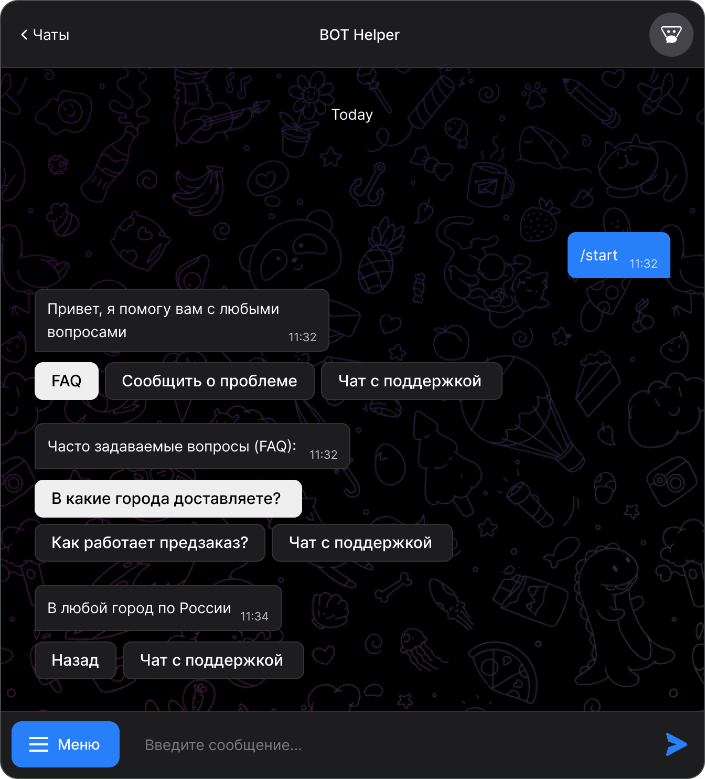Select В какие города доставляете? option
This screenshot has height=779, width=705.
coord(168,499)
